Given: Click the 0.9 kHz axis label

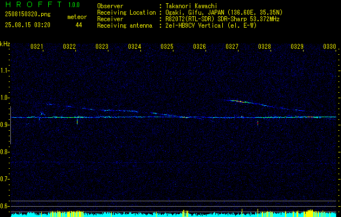Looking at the screenshot, I should click(x=4, y=125).
